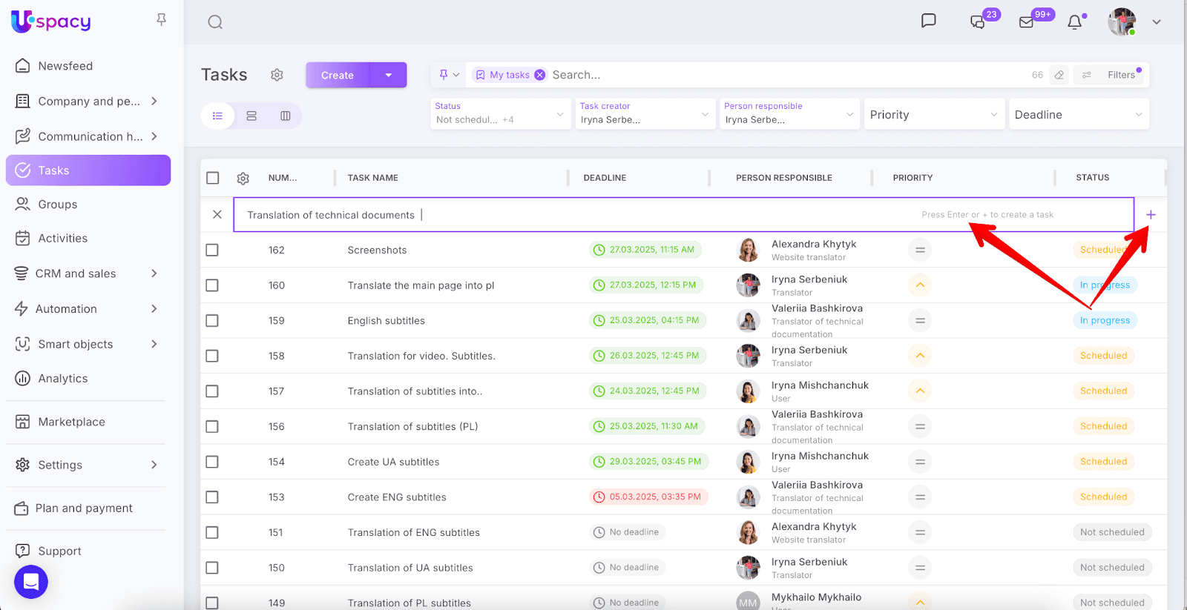Open the mail inbox icon

(x=1027, y=22)
